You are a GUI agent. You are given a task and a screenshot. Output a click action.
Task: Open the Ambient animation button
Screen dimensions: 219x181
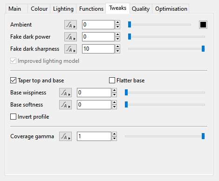[70, 25]
